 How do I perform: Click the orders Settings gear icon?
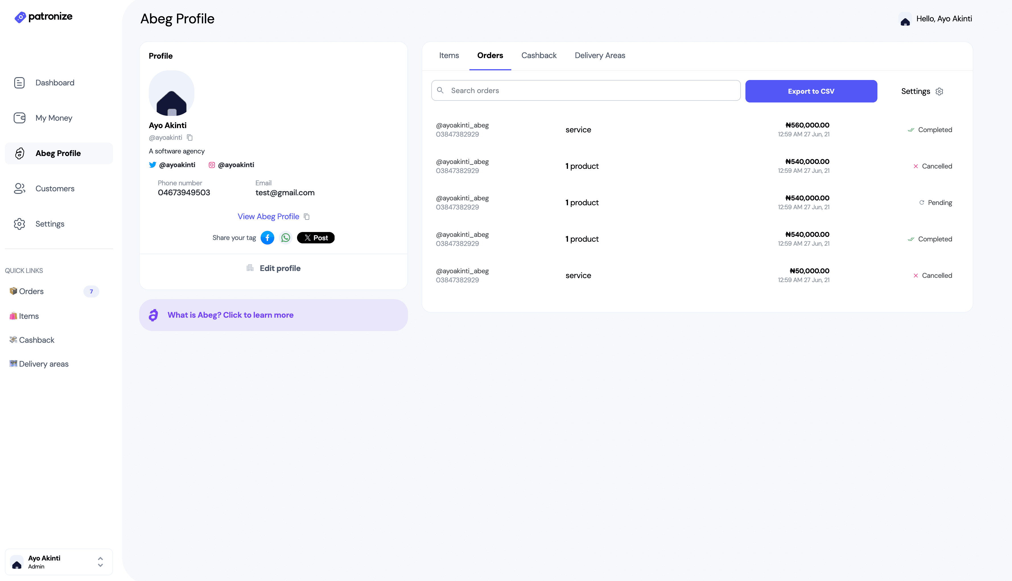pyautogui.click(x=939, y=91)
